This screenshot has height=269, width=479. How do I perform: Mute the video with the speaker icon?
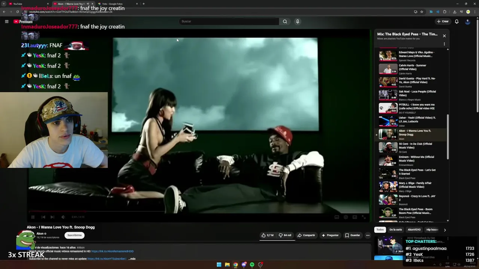63,217
